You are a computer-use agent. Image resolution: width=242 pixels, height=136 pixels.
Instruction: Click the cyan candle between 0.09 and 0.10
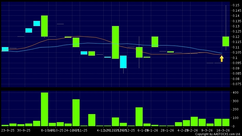[x=123, y=62]
